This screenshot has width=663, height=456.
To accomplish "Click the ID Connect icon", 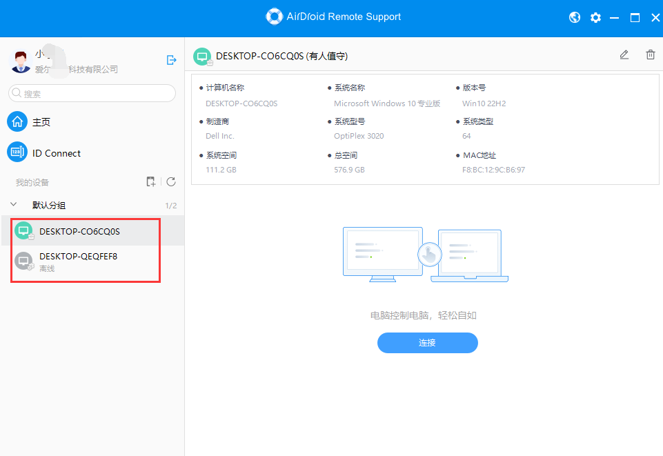I will (x=17, y=152).
